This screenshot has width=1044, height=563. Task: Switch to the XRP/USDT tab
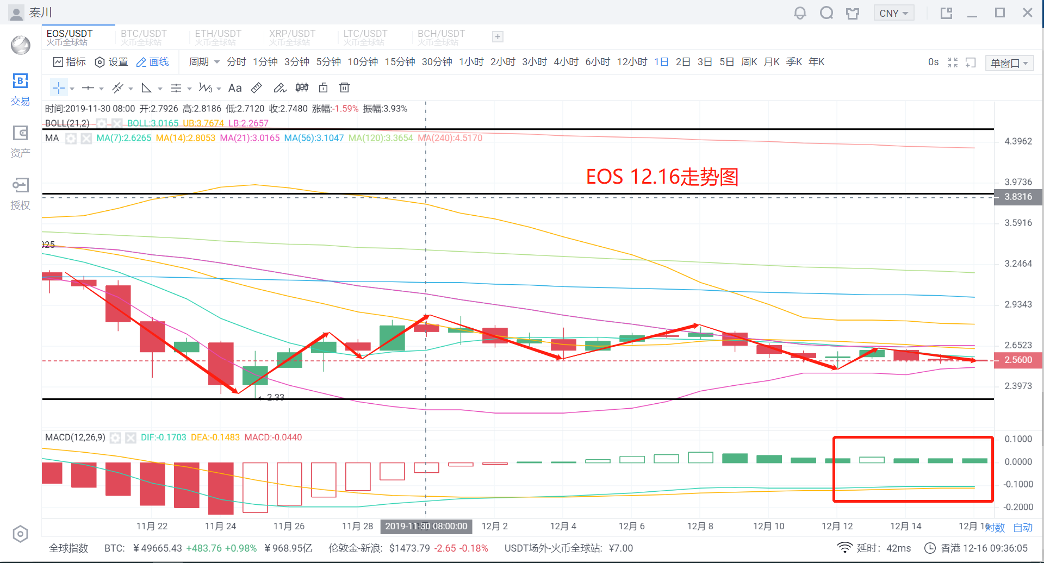[x=292, y=37]
